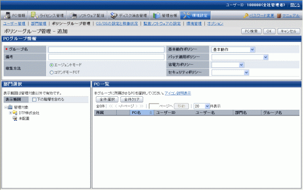Open CS/DSの設定と稼働状況 submenu
This screenshot has width=303, height=190.
(x=117, y=23)
